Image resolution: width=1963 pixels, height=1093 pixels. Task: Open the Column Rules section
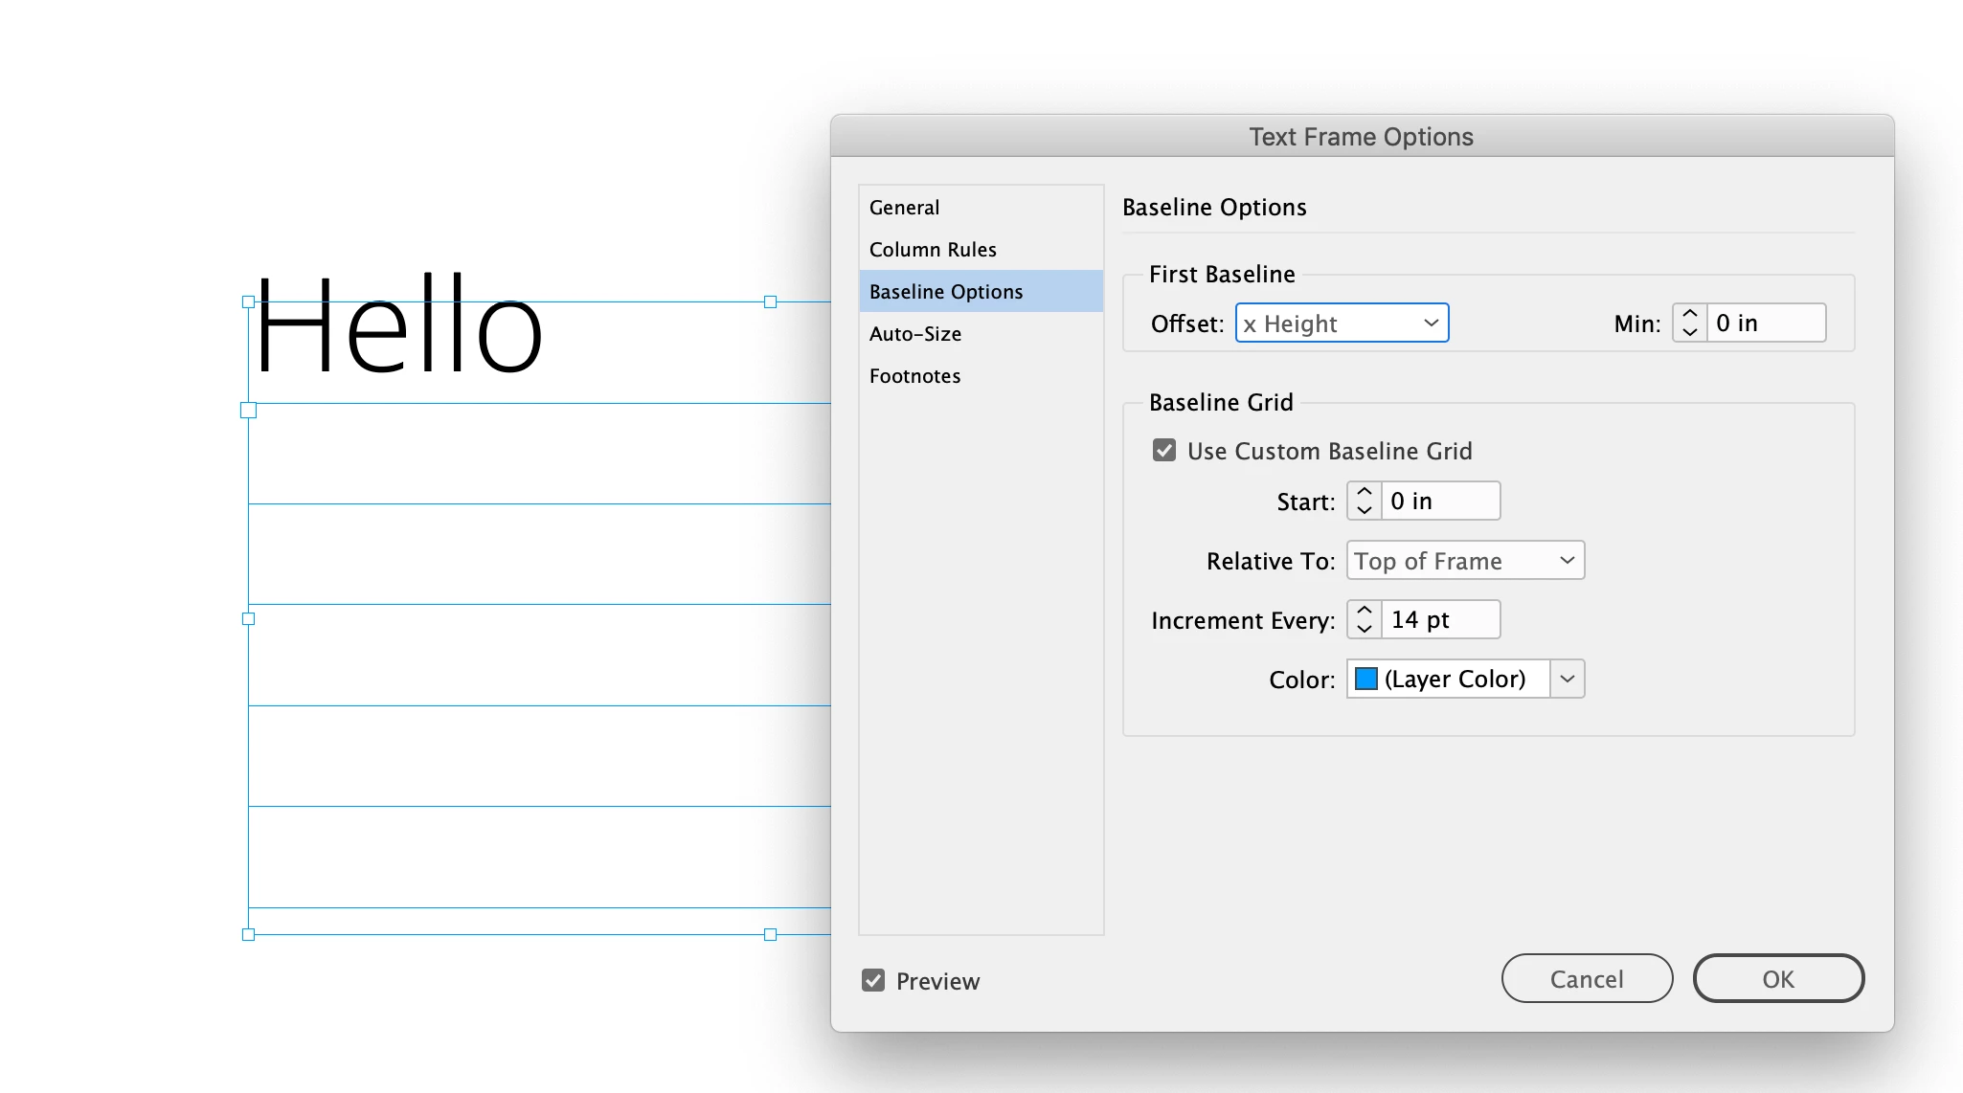coord(933,250)
